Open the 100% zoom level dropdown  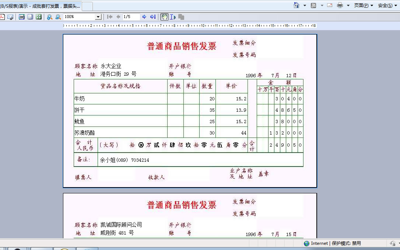tap(98, 17)
